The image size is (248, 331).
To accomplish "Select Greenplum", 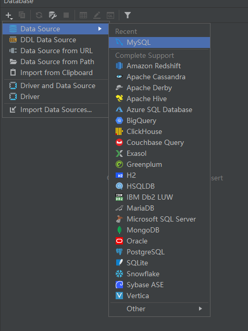I will pos(159,164).
